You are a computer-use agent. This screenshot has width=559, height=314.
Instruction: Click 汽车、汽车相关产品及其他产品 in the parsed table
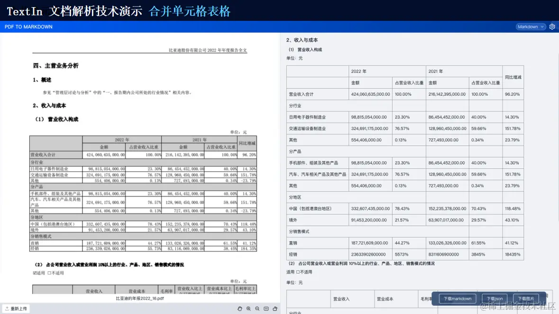(x=317, y=174)
